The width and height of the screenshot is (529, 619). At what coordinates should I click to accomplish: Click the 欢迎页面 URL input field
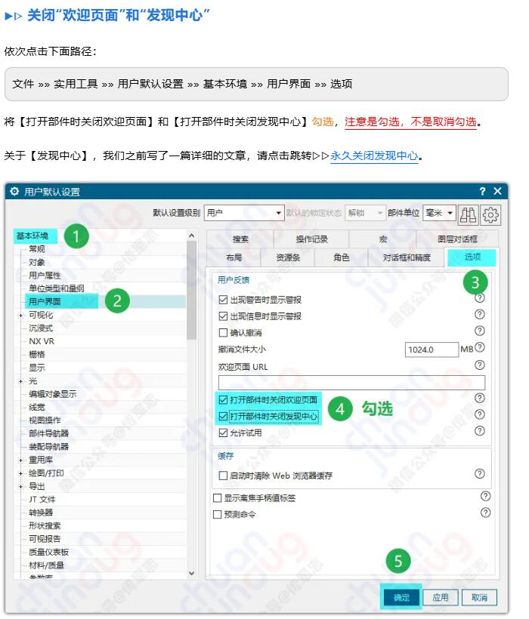point(351,382)
